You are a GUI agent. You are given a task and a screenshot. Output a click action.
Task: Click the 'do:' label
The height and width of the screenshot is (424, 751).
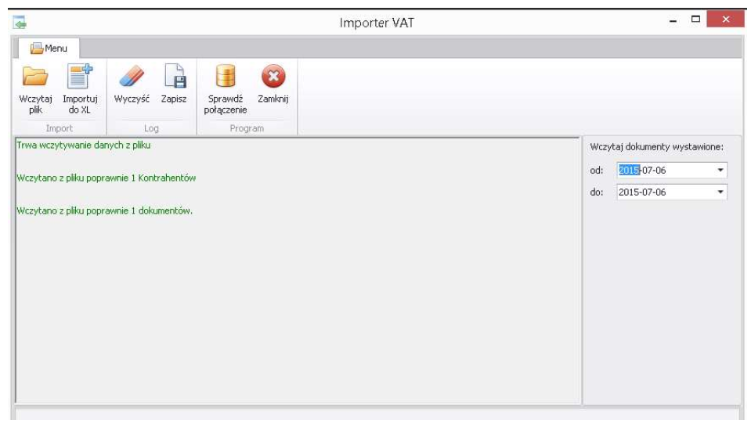tap(596, 192)
